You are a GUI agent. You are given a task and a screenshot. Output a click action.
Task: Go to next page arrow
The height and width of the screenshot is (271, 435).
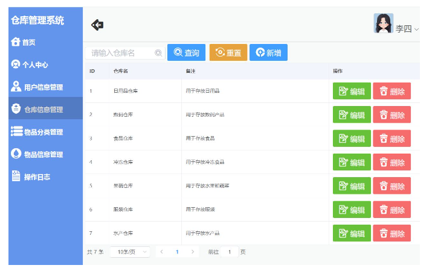click(193, 252)
